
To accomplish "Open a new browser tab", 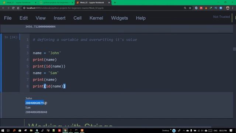I will point(115,3).
